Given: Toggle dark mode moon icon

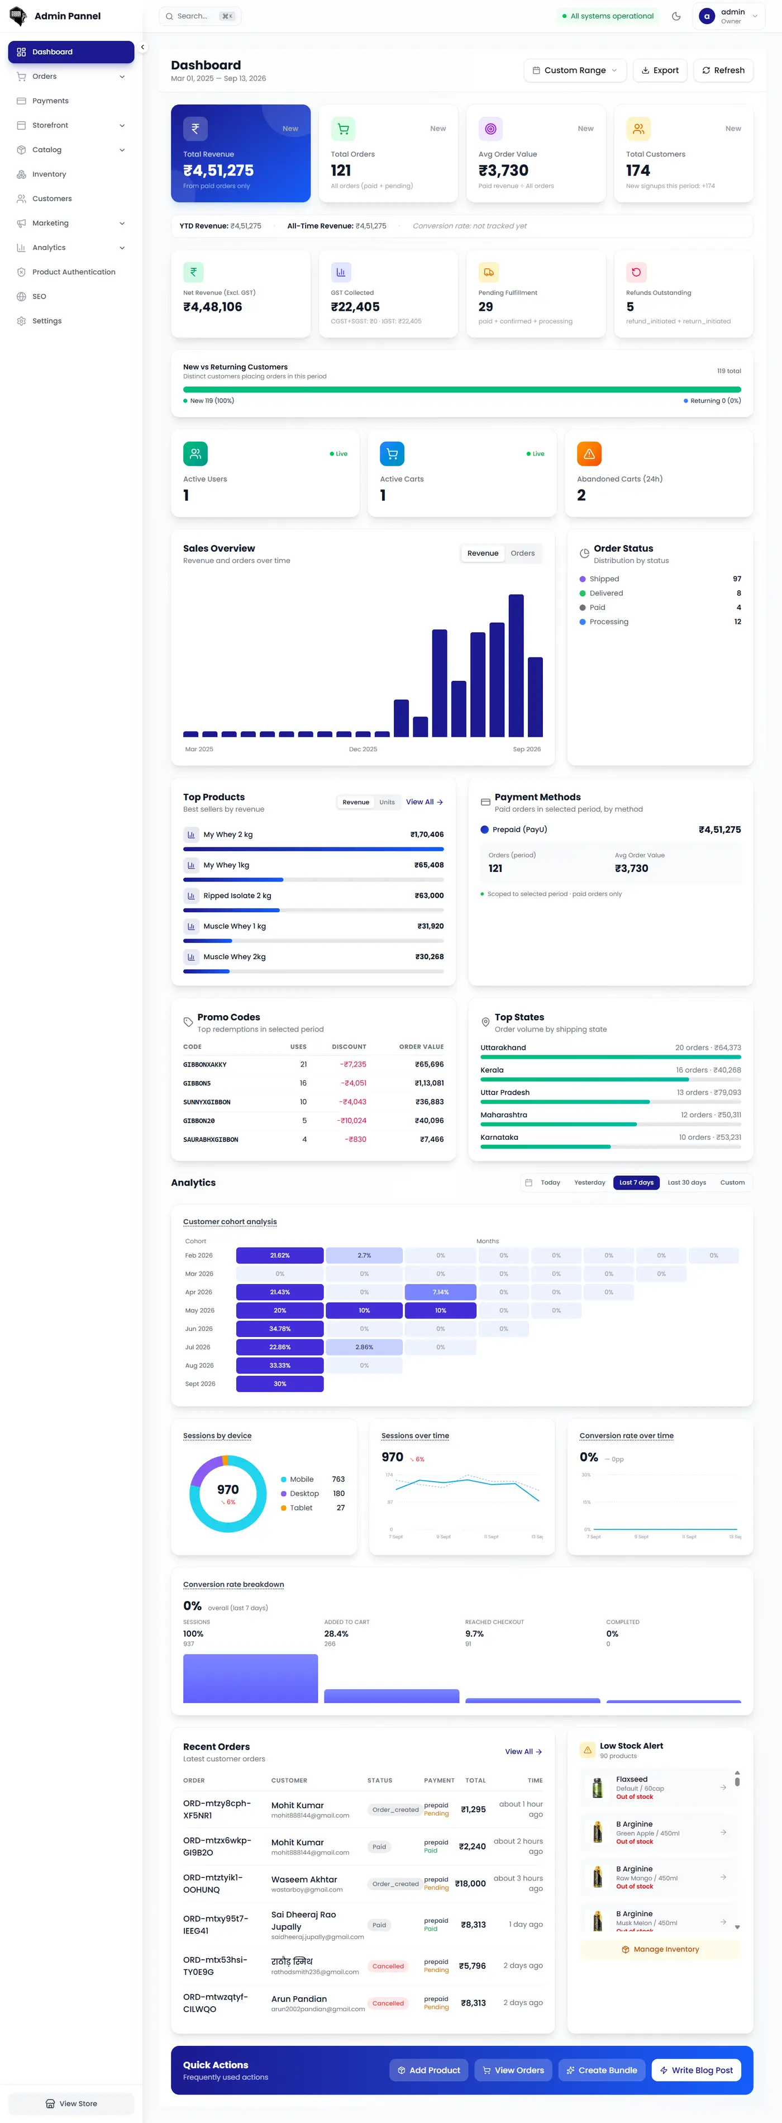Looking at the screenshot, I should pyautogui.click(x=676, y=16).
